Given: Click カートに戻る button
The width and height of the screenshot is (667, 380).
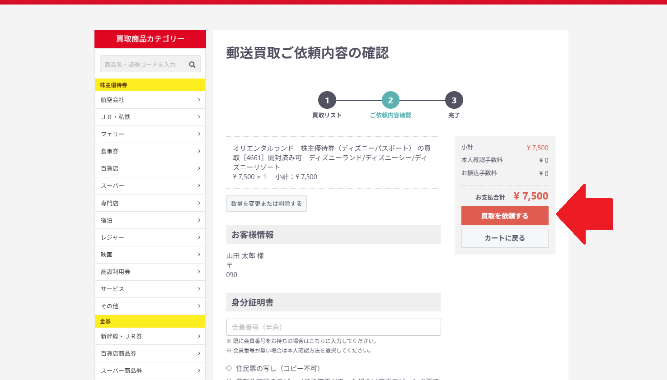Looking at the screenshot, I should (x=505, y=238).
